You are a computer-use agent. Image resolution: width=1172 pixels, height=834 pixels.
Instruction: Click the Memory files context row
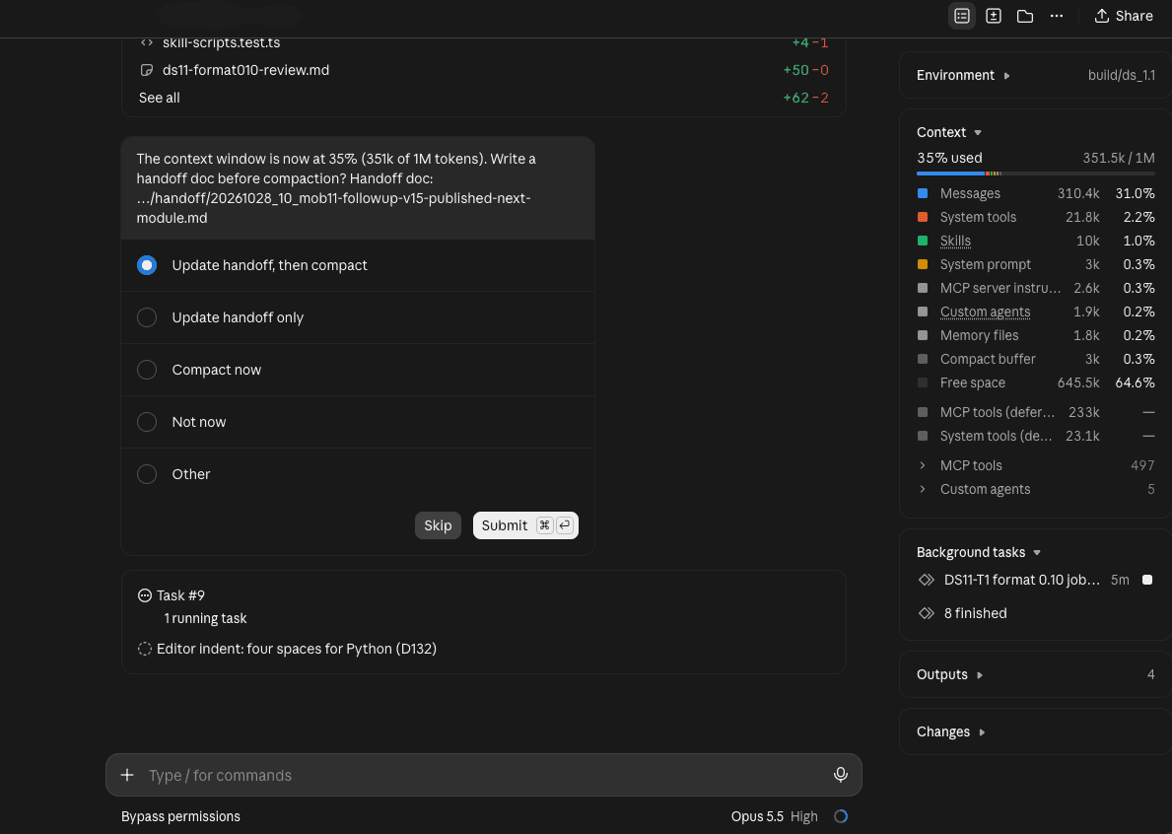click(1035, 335)
